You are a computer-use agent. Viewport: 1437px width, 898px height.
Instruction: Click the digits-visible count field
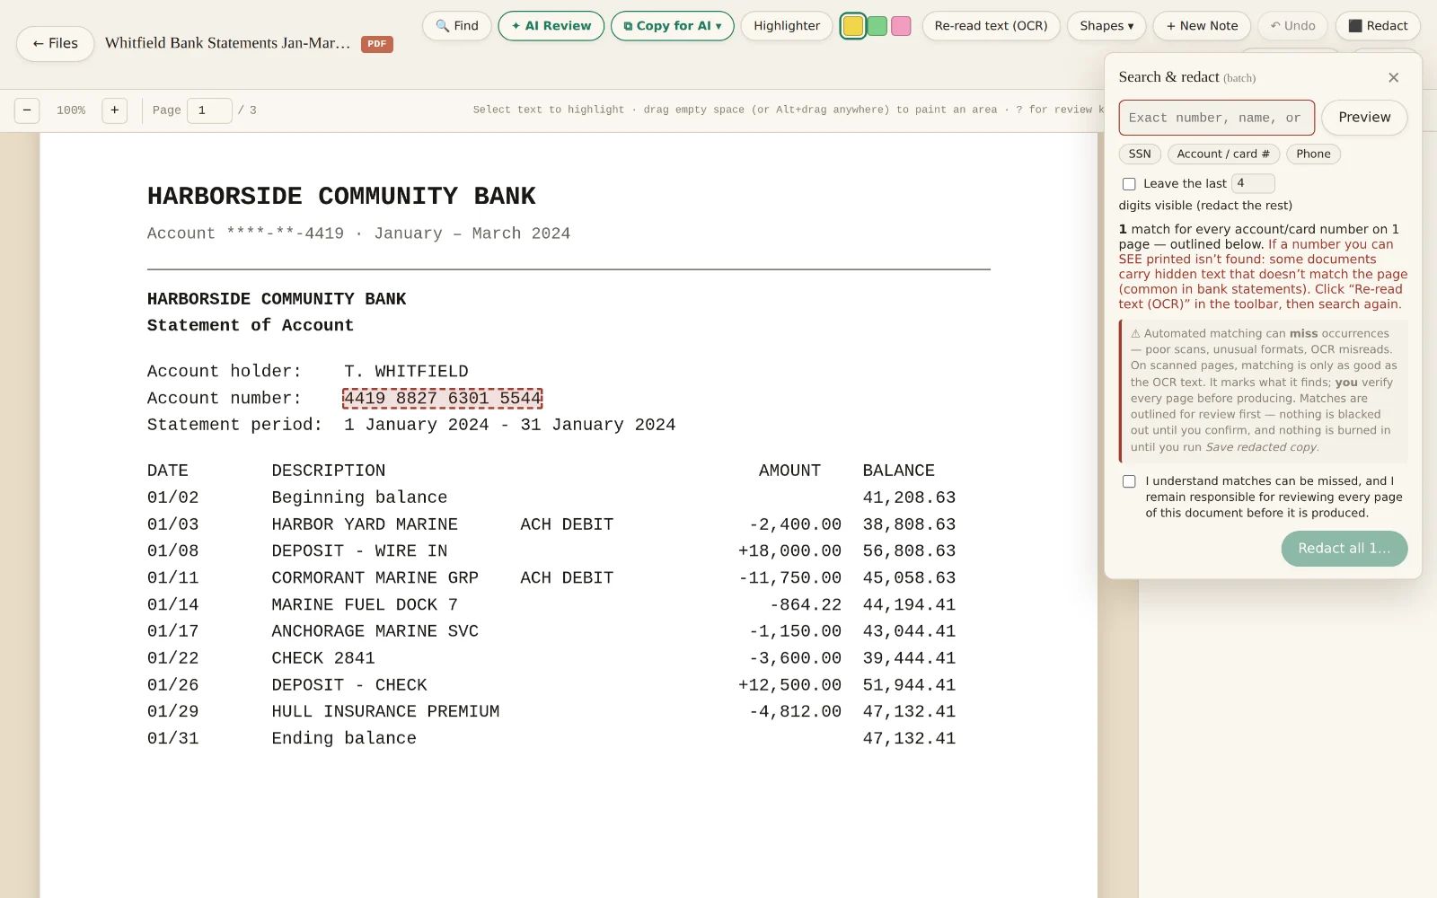click(x=1252, y=183)
